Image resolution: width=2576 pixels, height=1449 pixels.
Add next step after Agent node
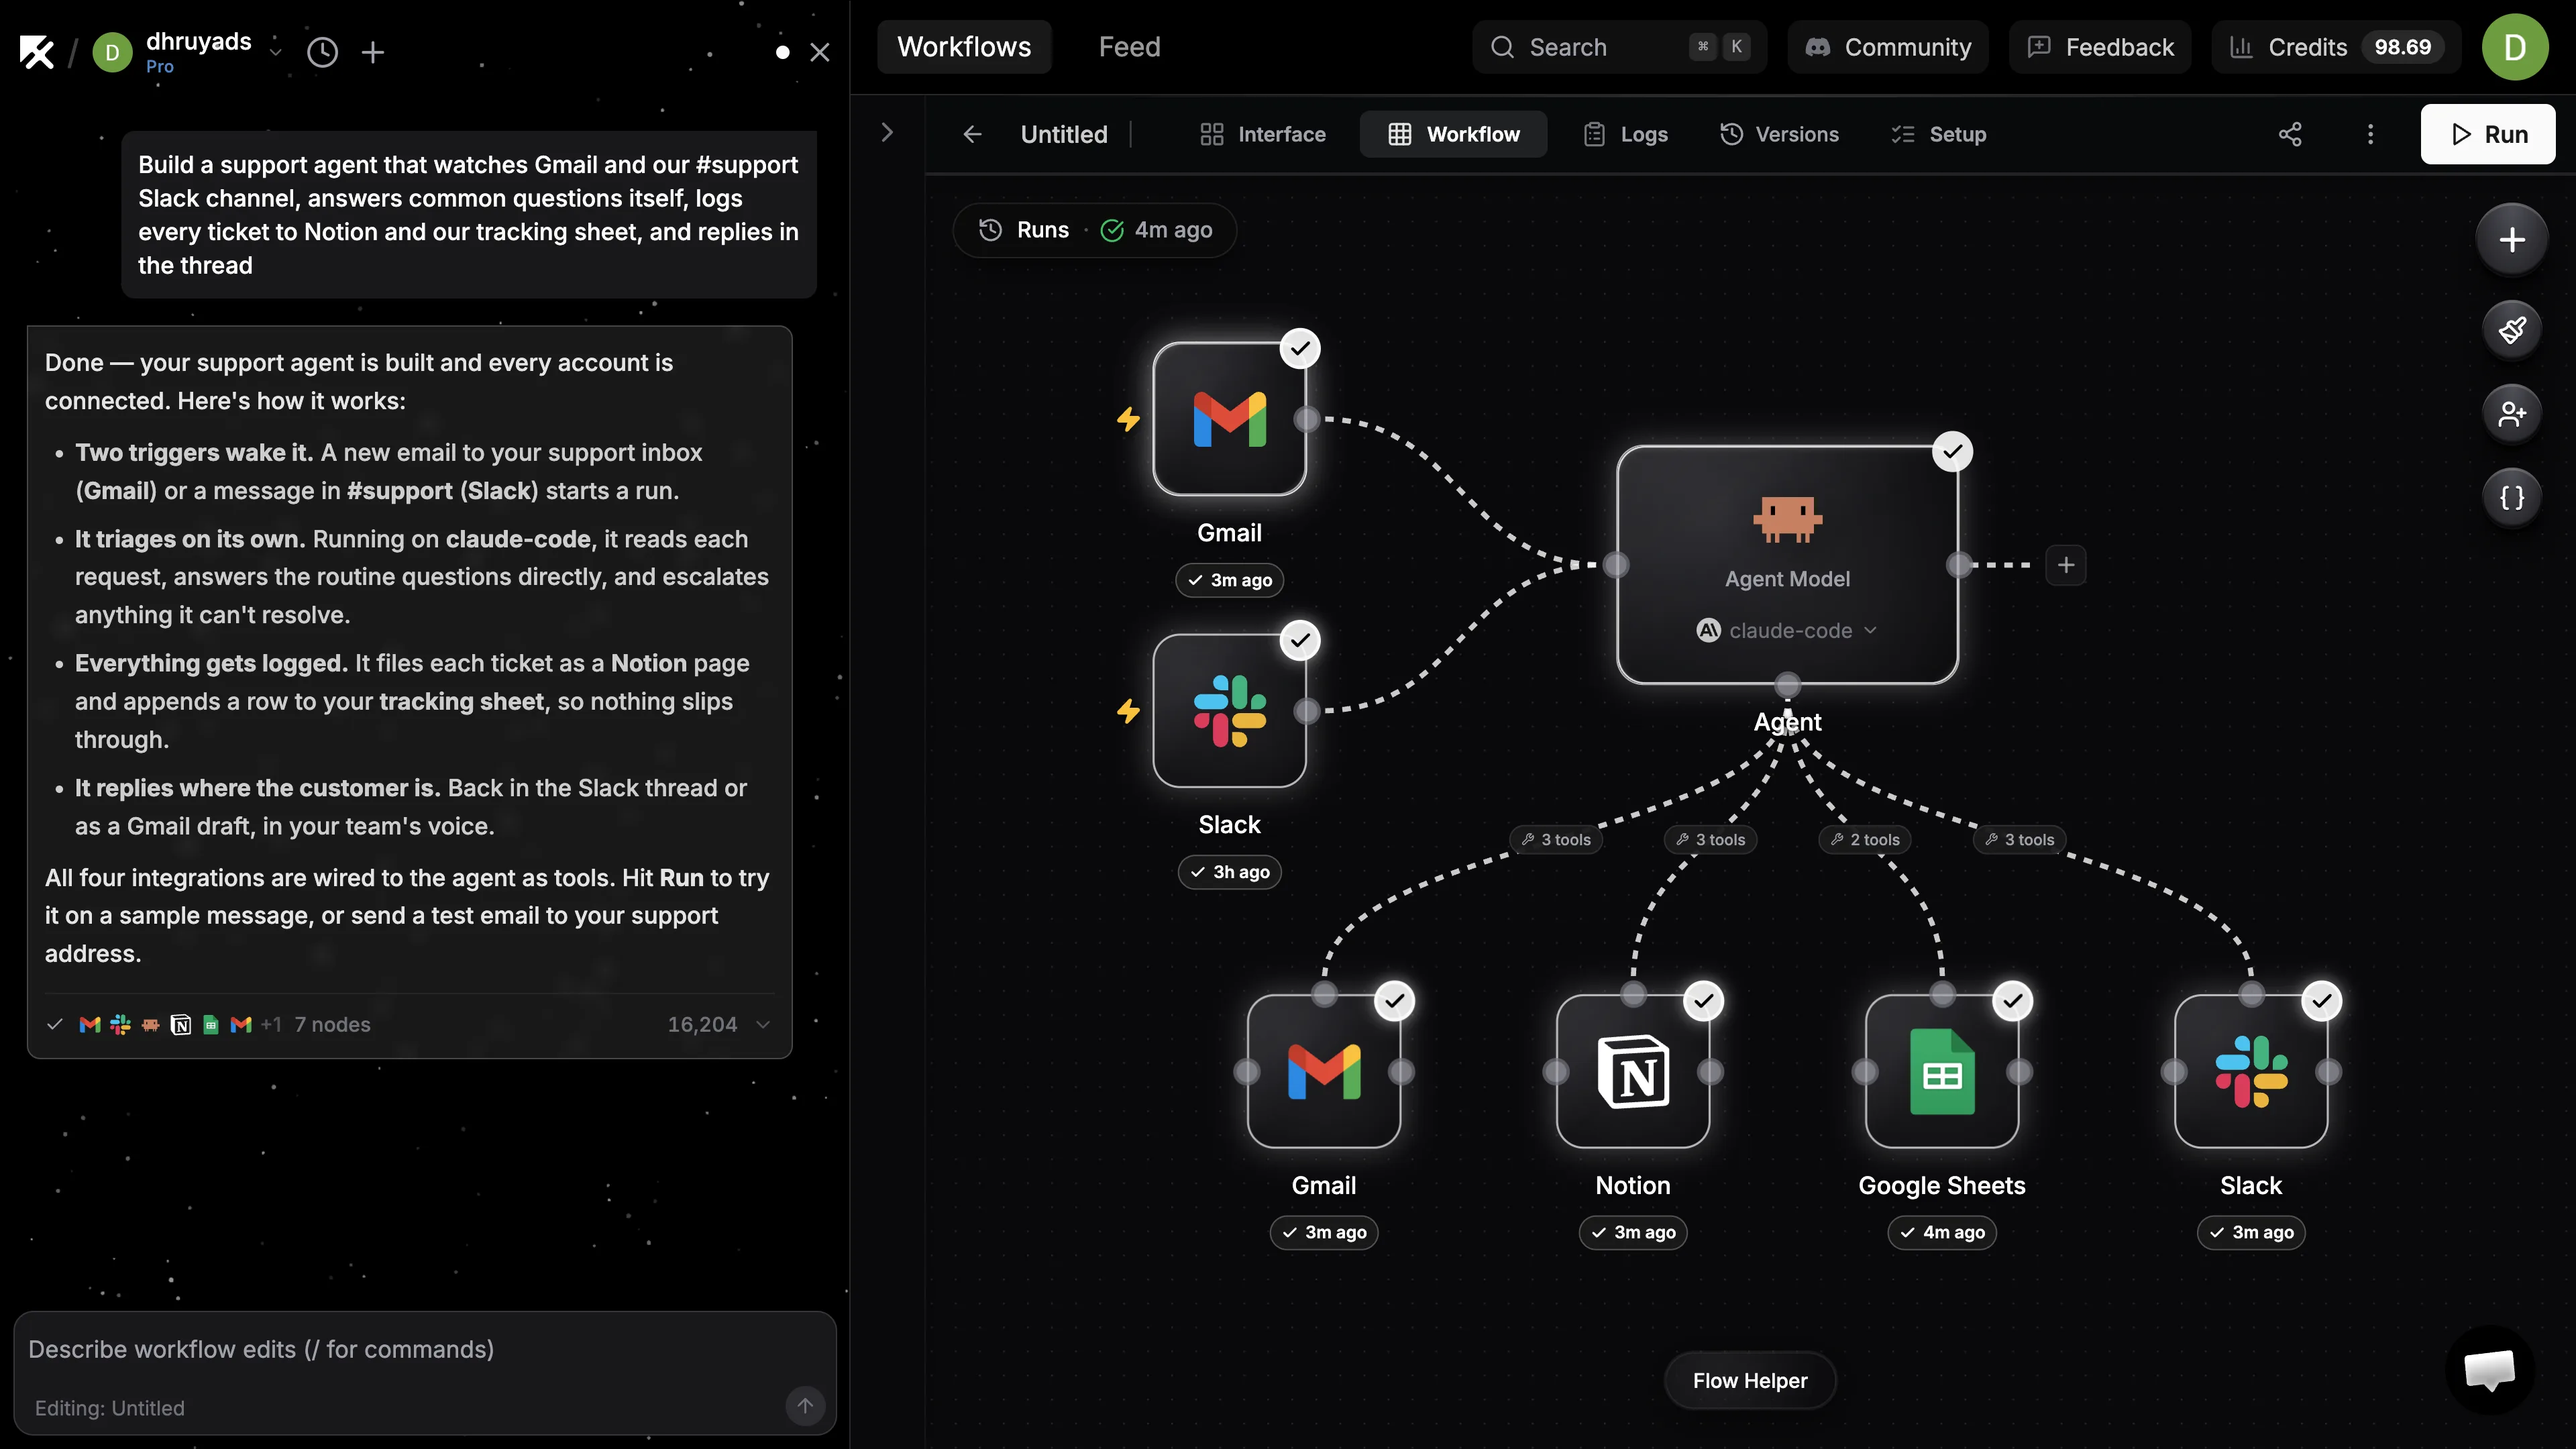coord(2066,565)
